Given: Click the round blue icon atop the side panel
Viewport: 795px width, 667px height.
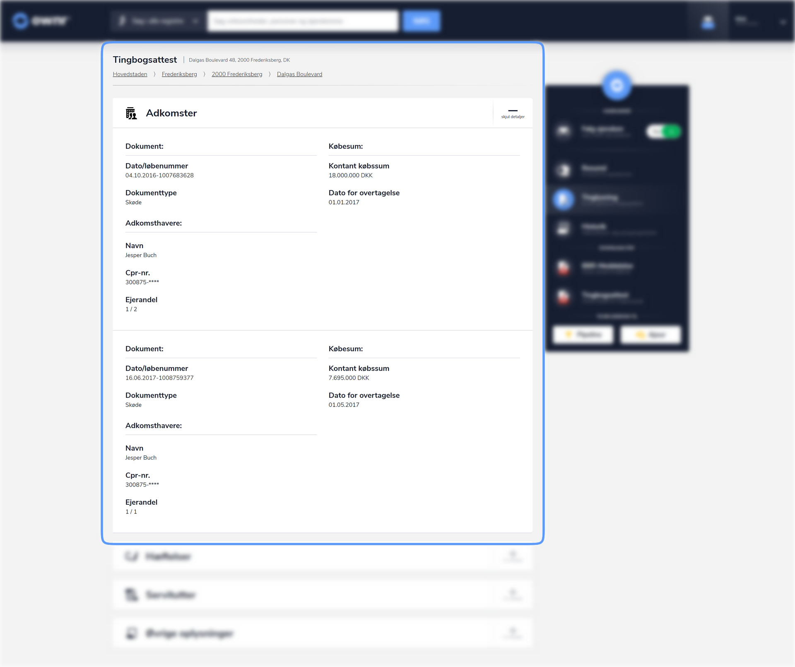Looking at the screenshot, I should pyautogui.click(x=617, y=86).
